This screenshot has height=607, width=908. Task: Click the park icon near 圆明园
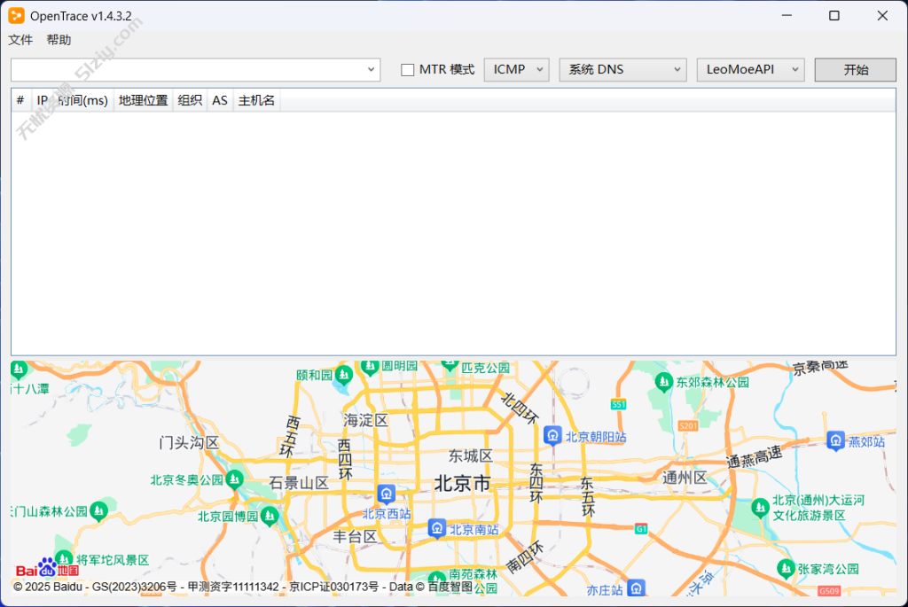370,366
